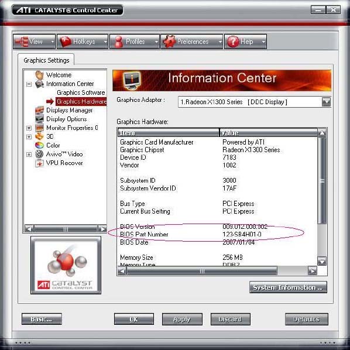Click the Displays Manager icon
The image size is (350, 350).
coord(39,110)
